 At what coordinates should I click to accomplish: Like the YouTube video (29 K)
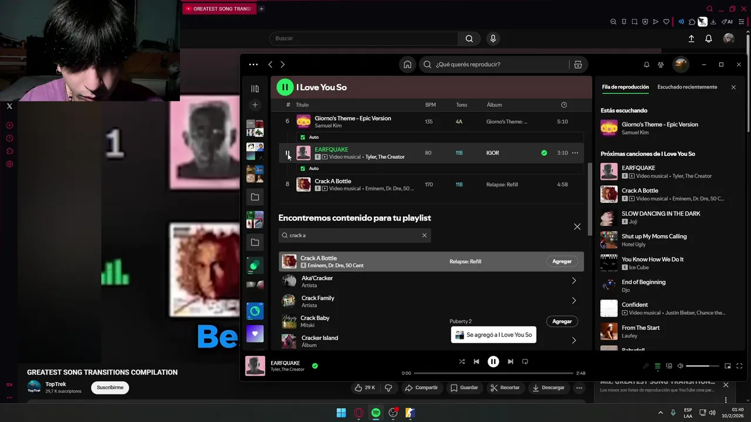click(x=366, y=387)
